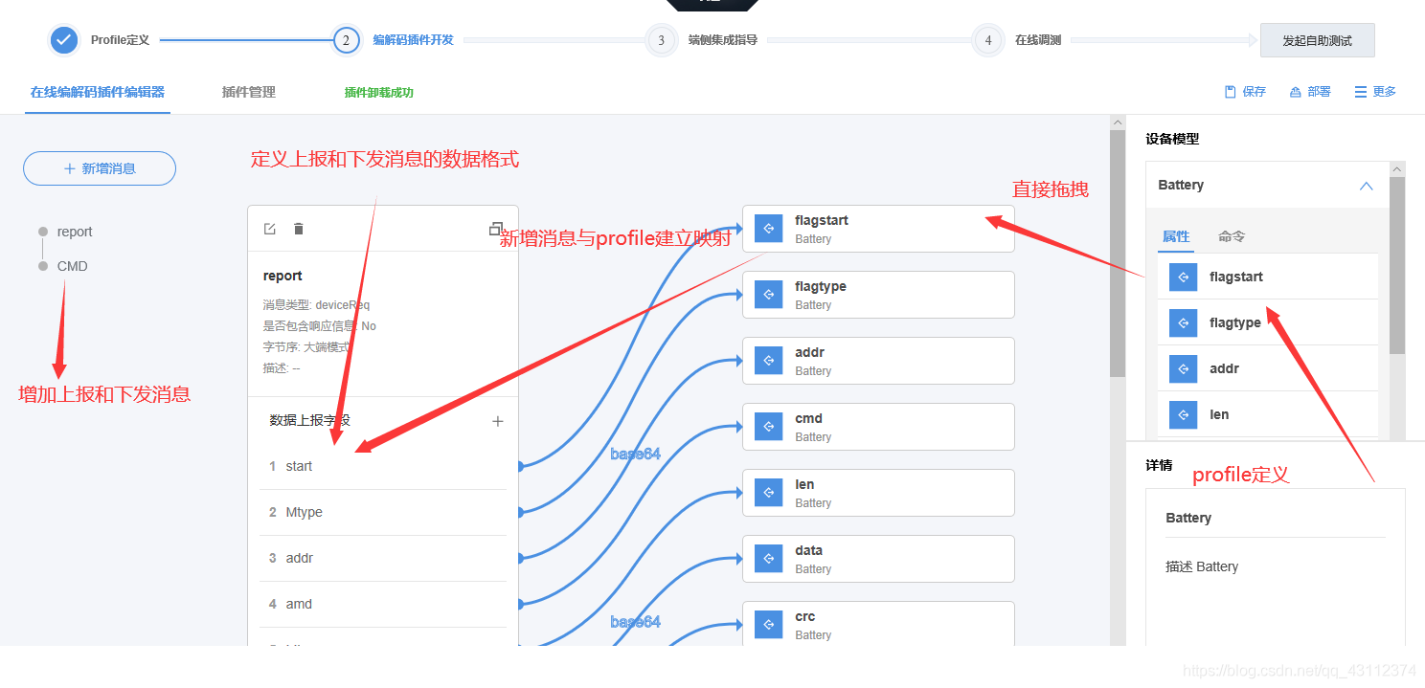The image size is (1425, 688).
Task: Click the 新增消息 button
Action: point(100,168)
